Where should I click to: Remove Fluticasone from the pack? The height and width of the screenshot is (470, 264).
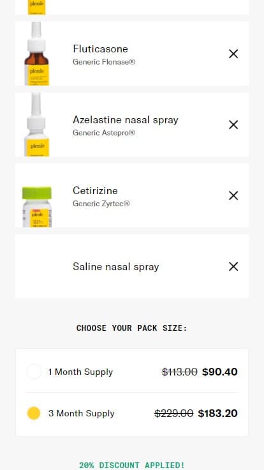[x=233, y=54]
